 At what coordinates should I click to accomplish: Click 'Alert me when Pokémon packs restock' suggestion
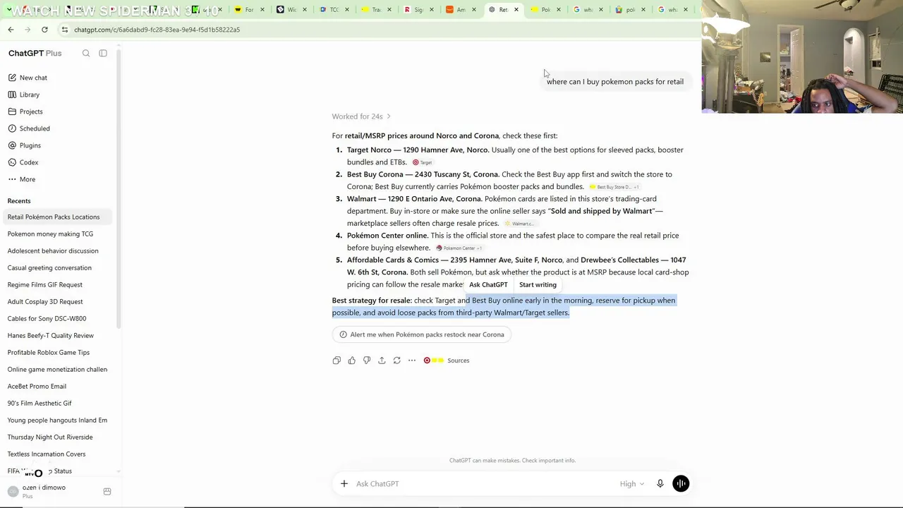click(422, 334)
